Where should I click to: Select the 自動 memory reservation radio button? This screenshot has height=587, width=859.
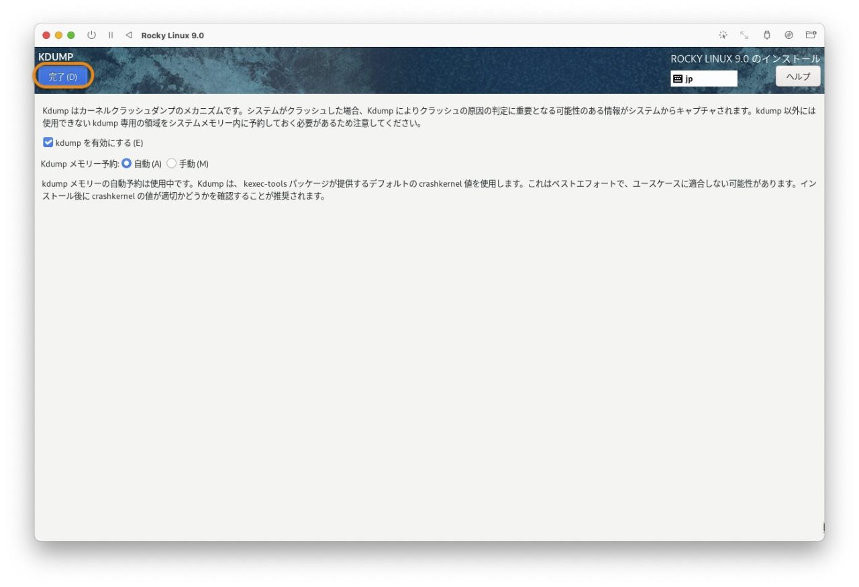coord(128,163)
